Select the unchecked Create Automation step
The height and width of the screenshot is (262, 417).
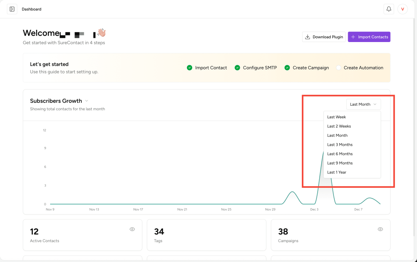point(338,68)
